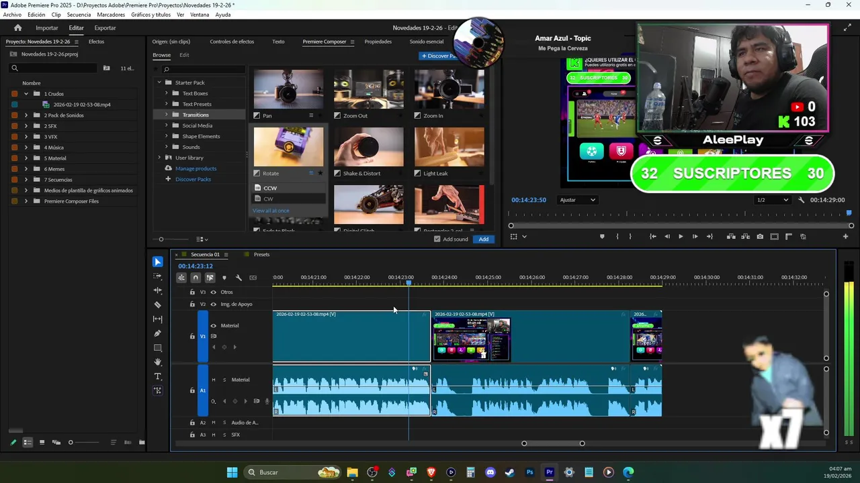The height and width of the screenshot is (483, 860).
Task: Click the Windows Start button
Action: pos(232,472)
